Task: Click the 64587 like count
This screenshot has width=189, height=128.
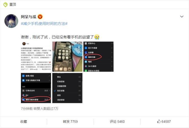Action: pyautogui.click(x=166, y=122)
